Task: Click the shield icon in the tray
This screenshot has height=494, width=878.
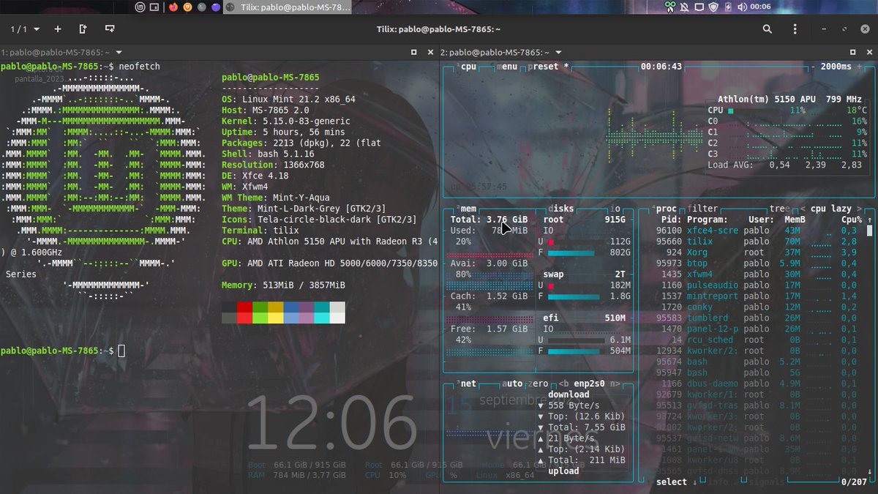Action: click(x=712, y=7)
